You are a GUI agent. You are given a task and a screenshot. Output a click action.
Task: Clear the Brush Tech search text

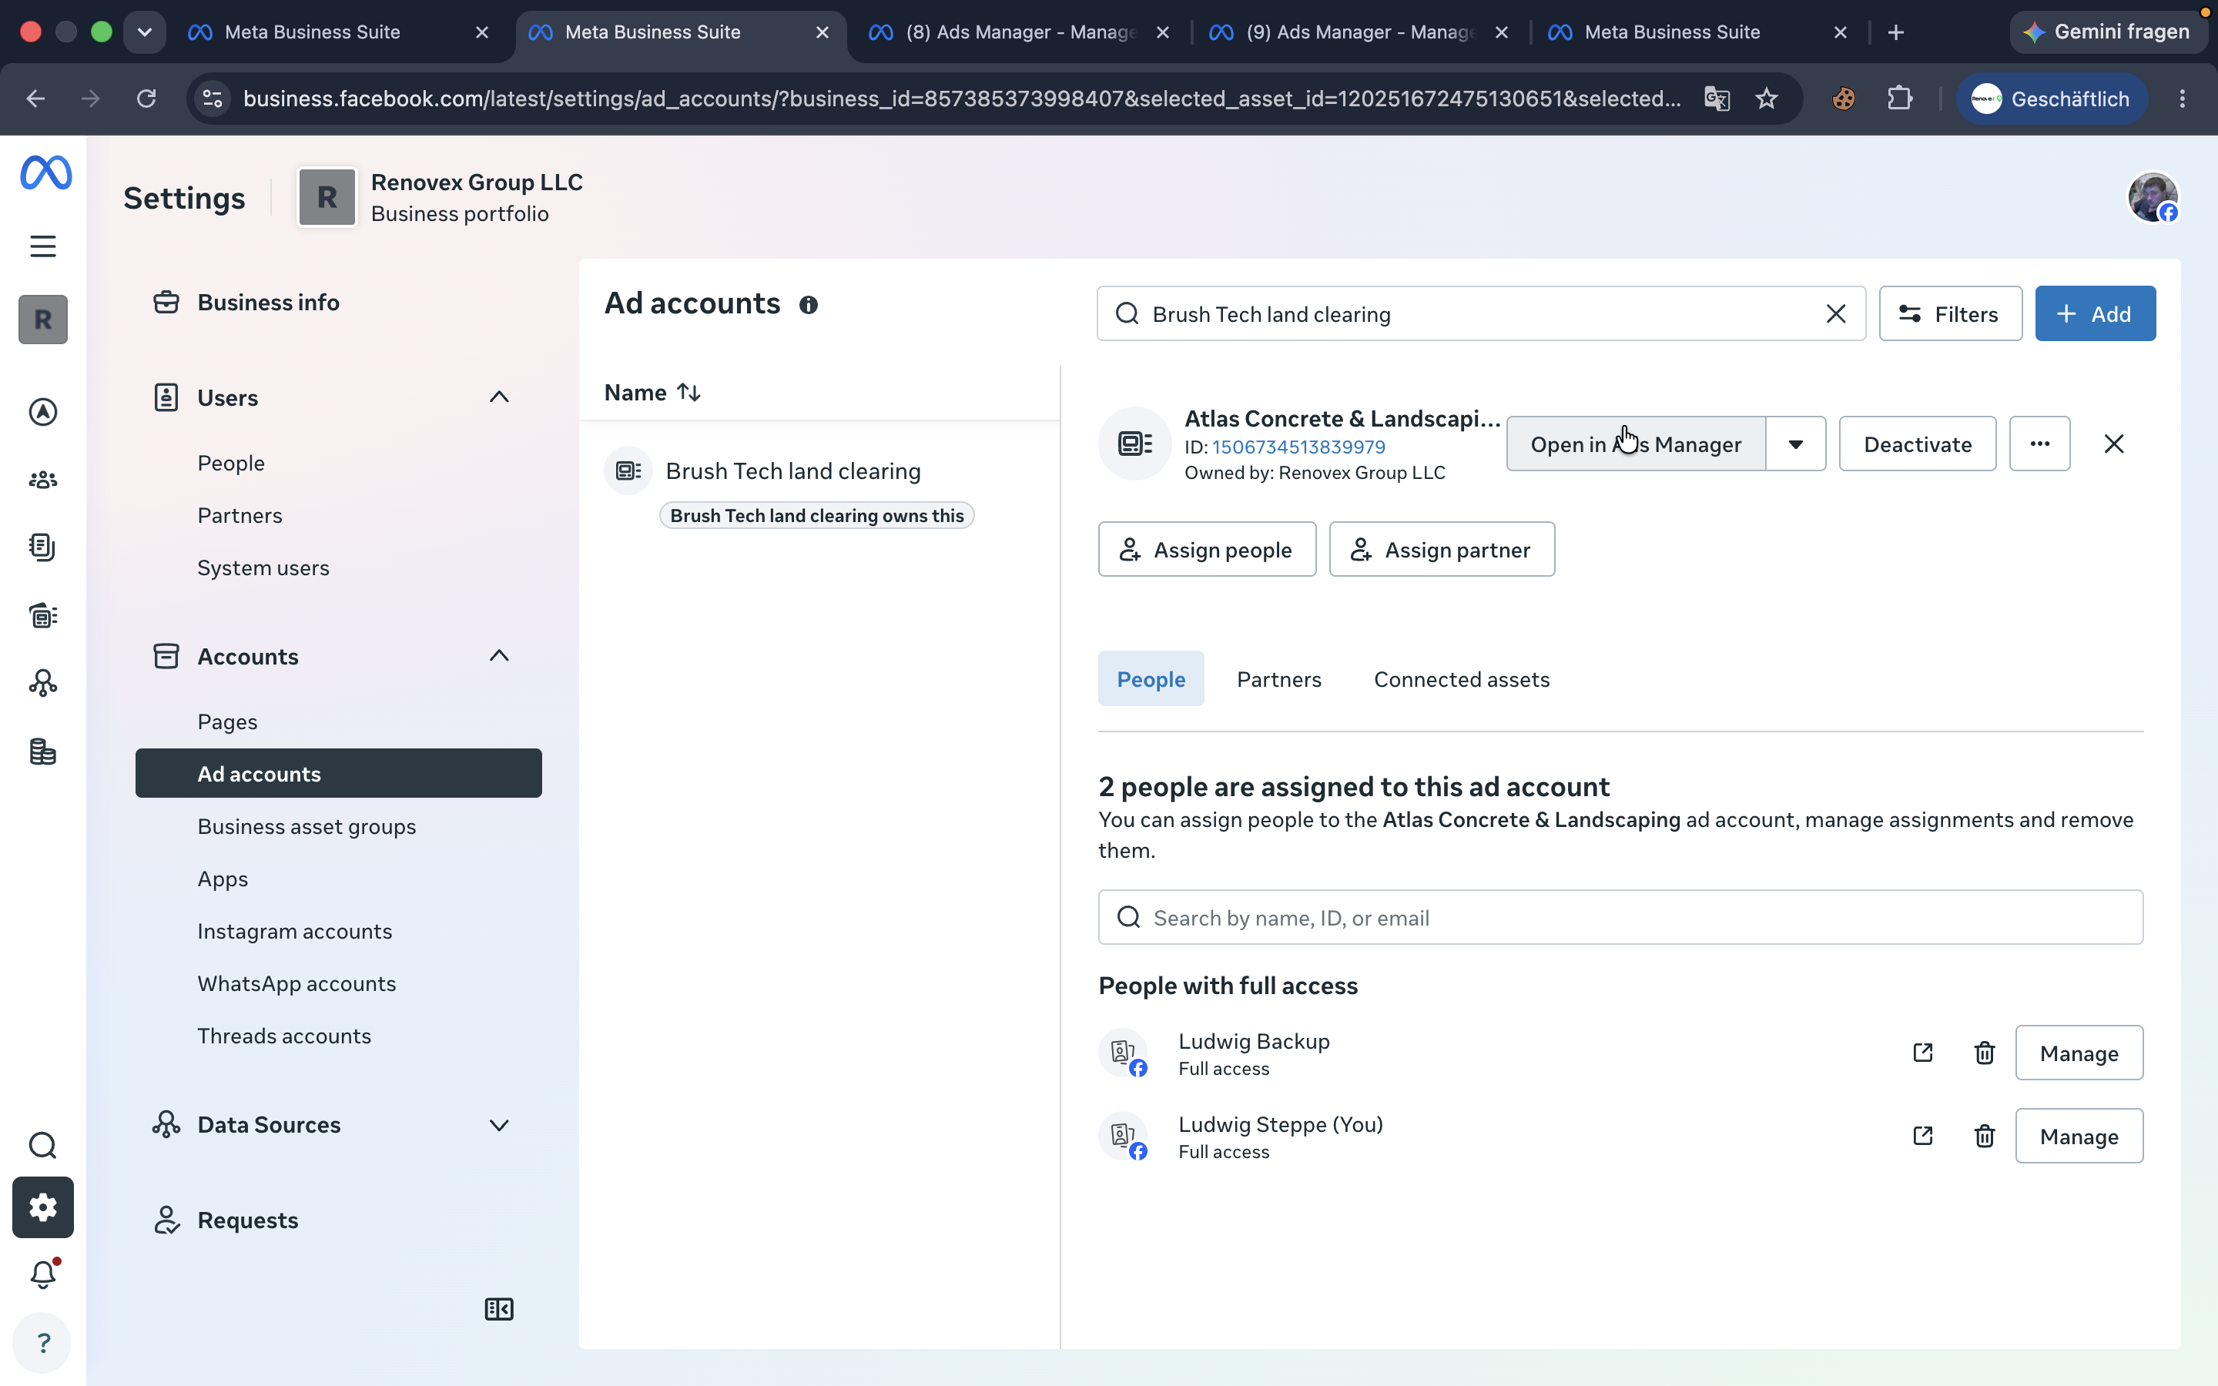(1836, 314)
